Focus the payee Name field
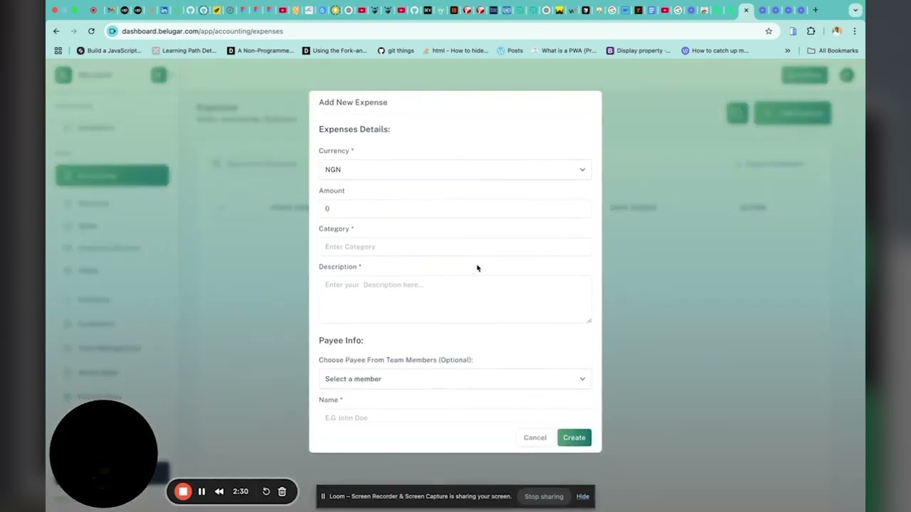 pos(455,417)
